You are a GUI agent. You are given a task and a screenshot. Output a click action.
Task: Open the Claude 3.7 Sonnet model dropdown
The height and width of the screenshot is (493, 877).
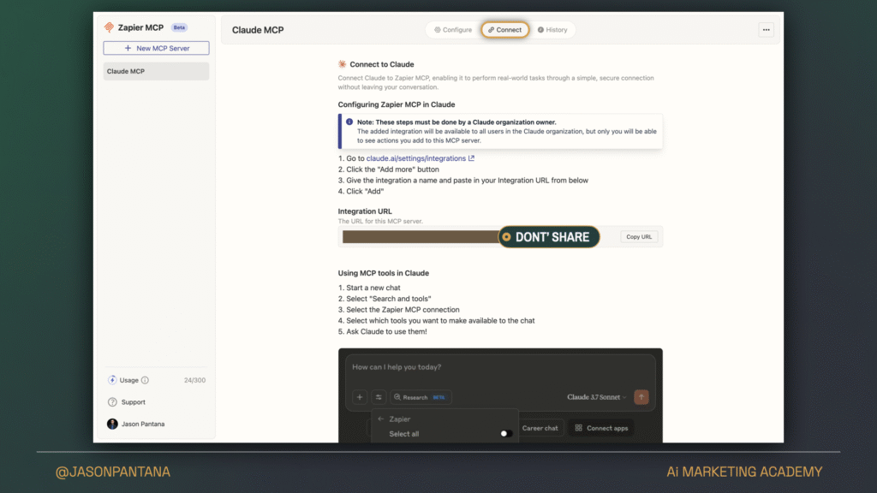click(x=596, y=397)
